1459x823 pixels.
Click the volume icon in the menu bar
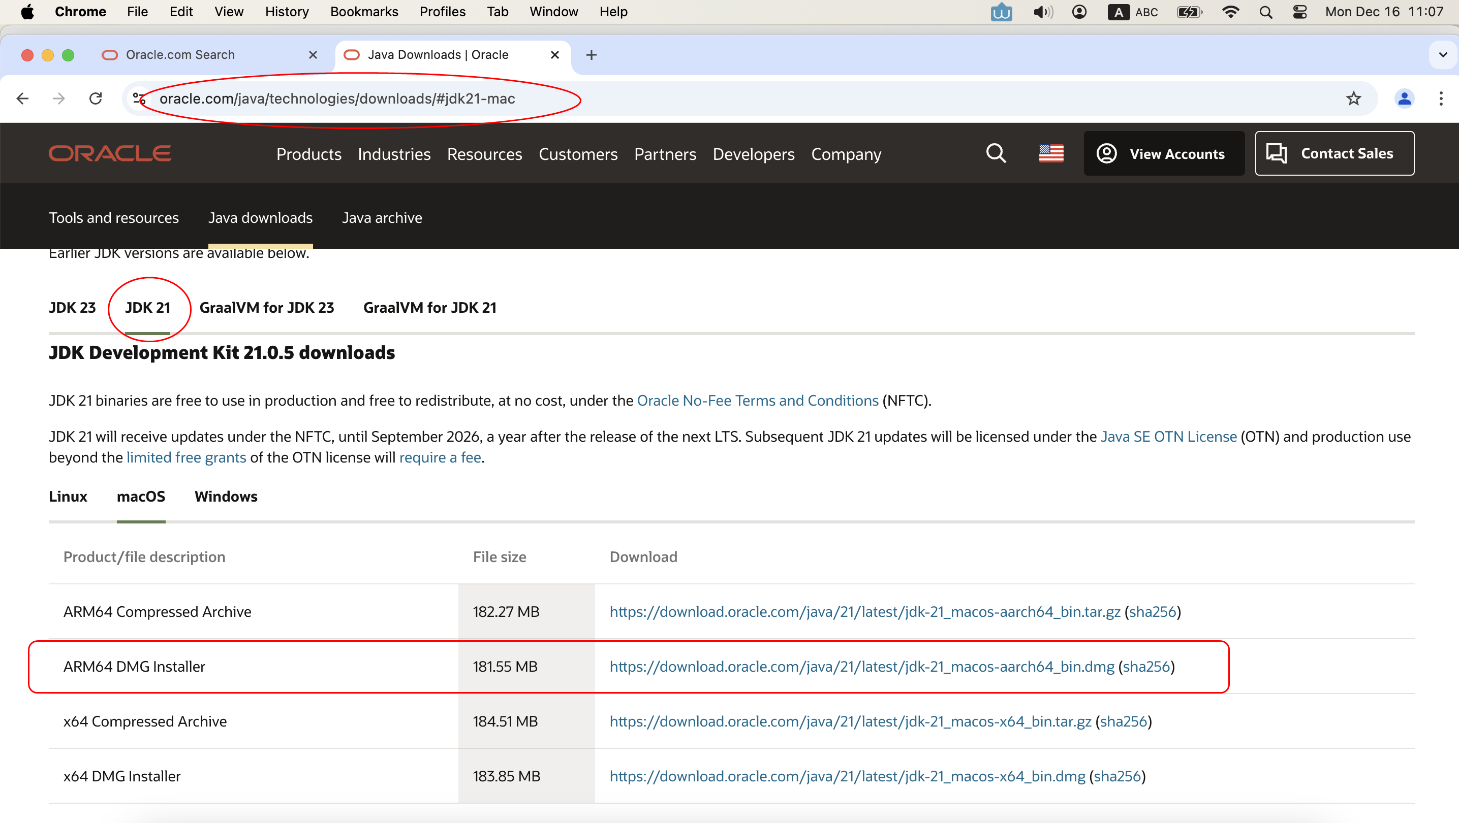click(x=1042, y=12)
